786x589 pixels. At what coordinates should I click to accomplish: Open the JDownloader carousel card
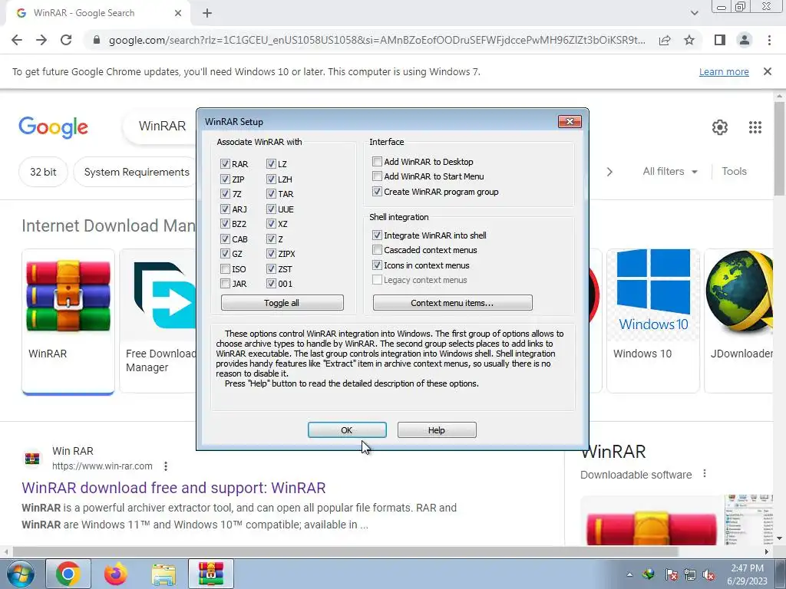(x=738, y=321)
